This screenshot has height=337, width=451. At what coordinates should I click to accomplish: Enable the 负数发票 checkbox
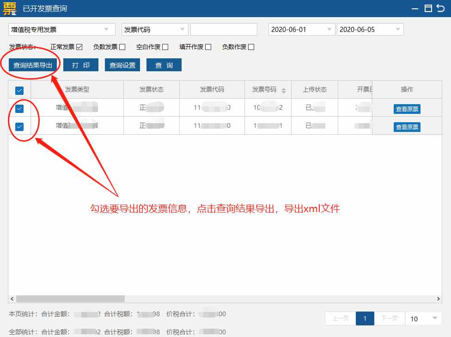point(122,47)
